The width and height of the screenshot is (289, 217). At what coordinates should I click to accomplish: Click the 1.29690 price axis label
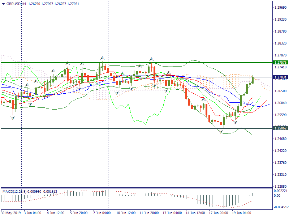[x=280, y=8]
